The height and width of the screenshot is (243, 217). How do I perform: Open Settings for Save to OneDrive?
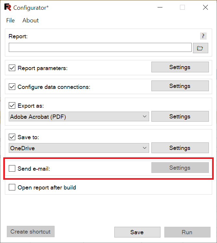pyautogui.click(x=180, y=148)
